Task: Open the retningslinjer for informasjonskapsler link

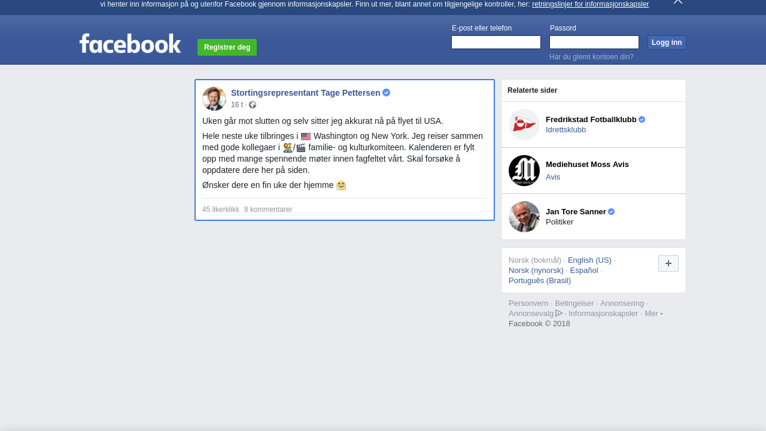Action: (x=590, y=4)
